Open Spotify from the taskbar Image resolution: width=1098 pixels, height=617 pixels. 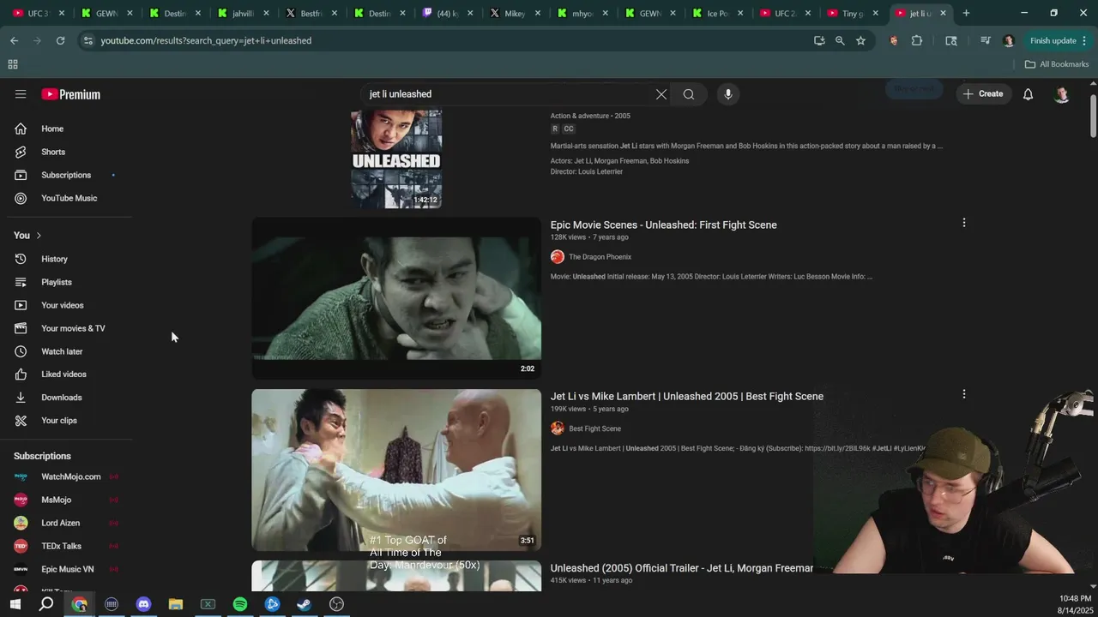(x=240, y=604)
